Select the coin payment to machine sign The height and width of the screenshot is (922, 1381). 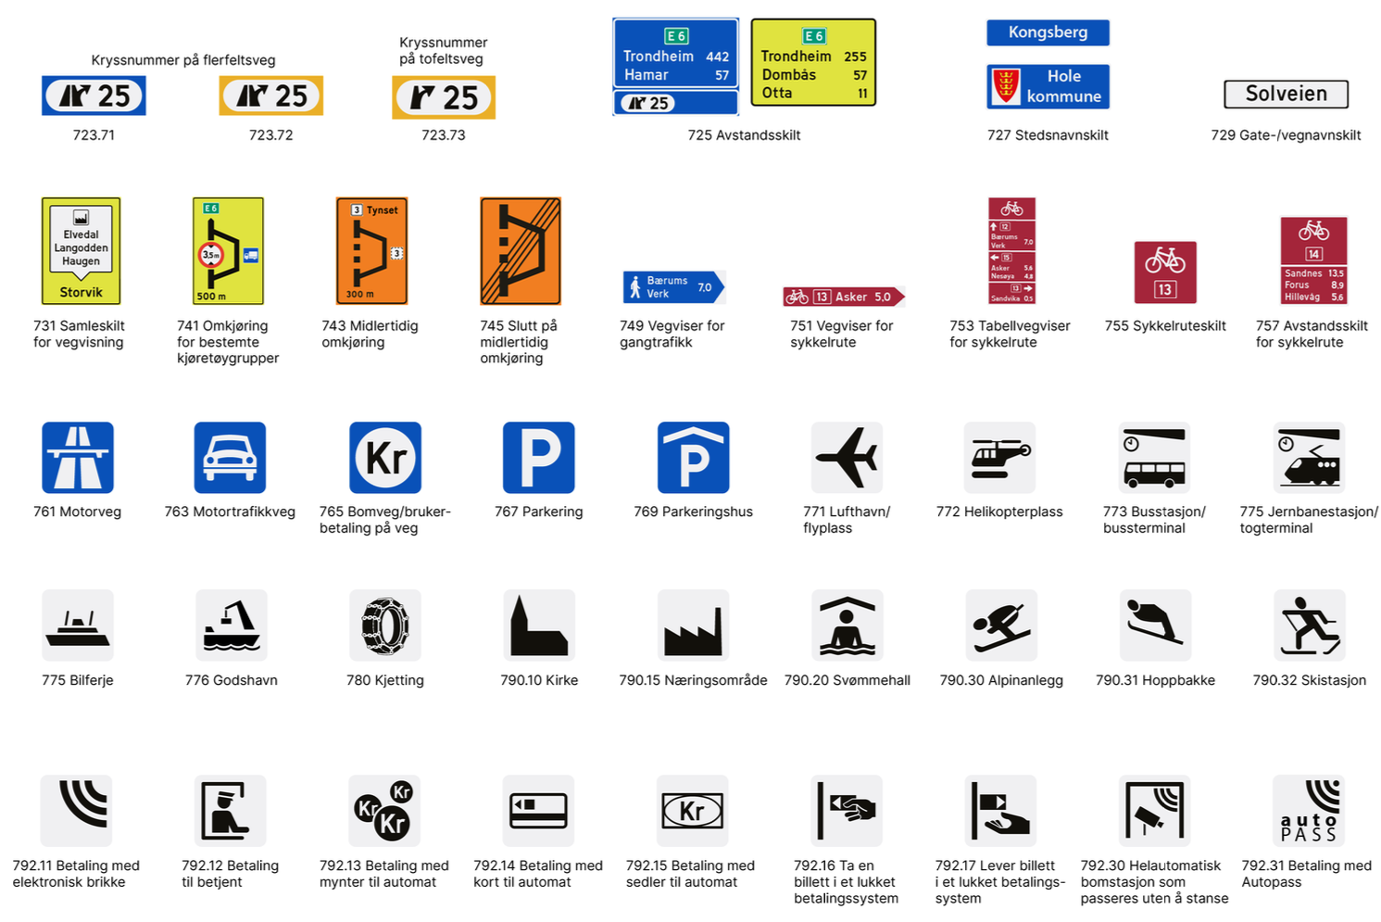pos(384,811)
